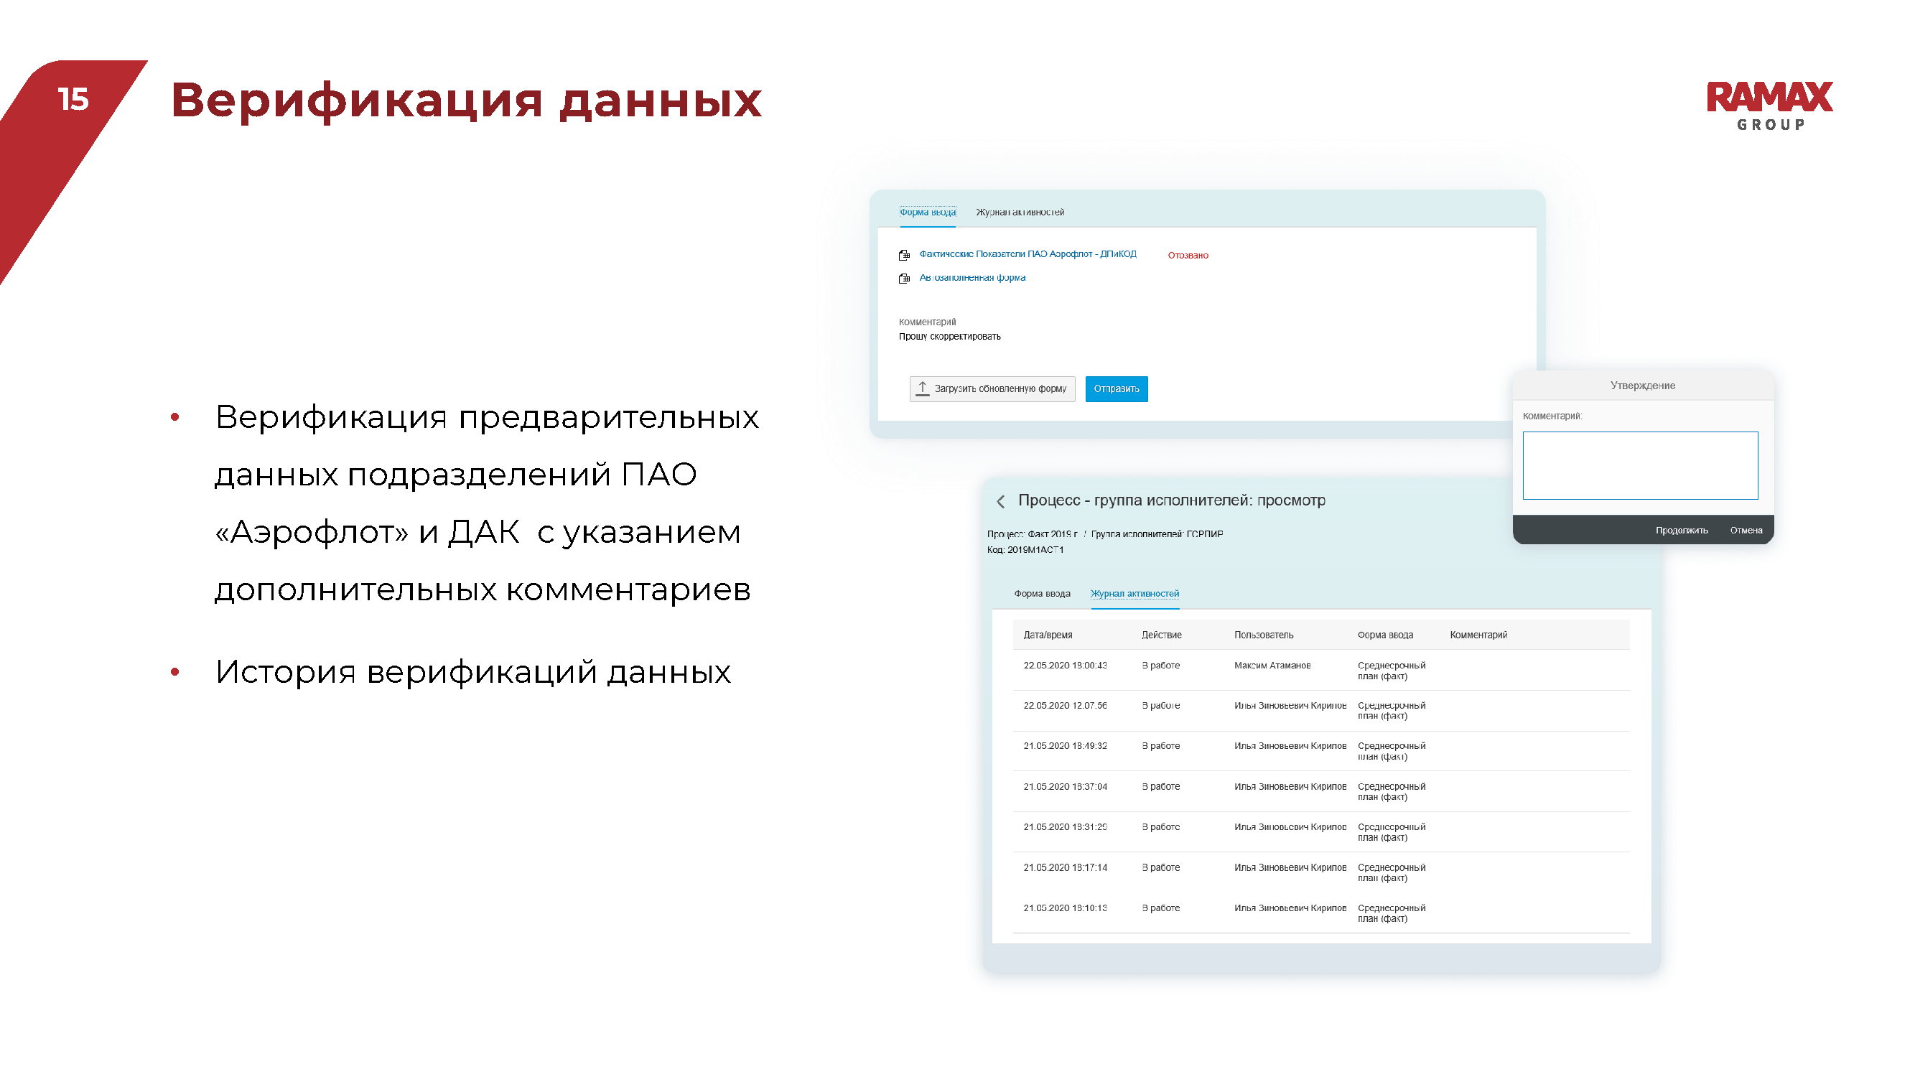
Task: Select row dated 22.05.2020 12:07:56
Action: pyautogui.click(x=1321, y=712)
